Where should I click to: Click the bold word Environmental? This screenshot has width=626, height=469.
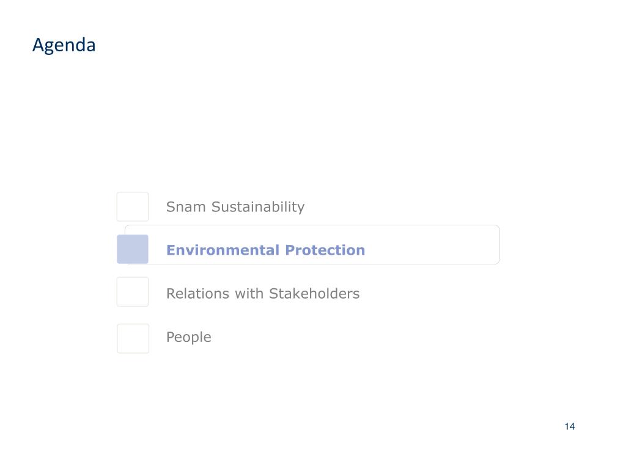(223, 250)
